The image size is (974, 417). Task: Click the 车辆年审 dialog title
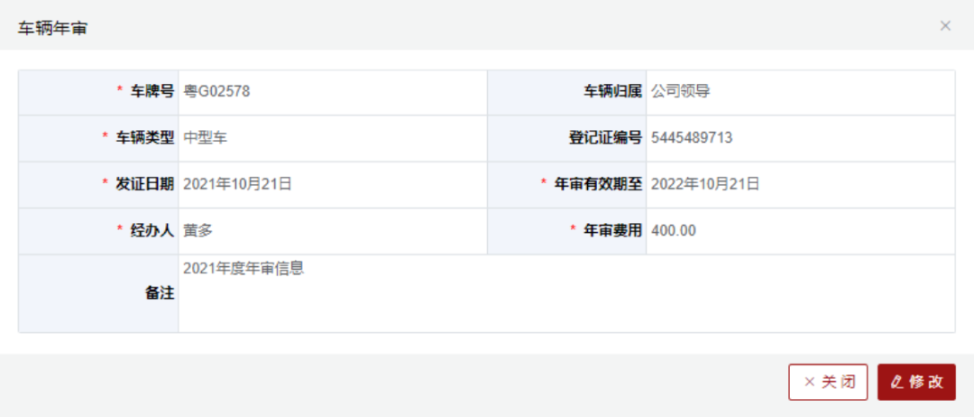[52, 27]
